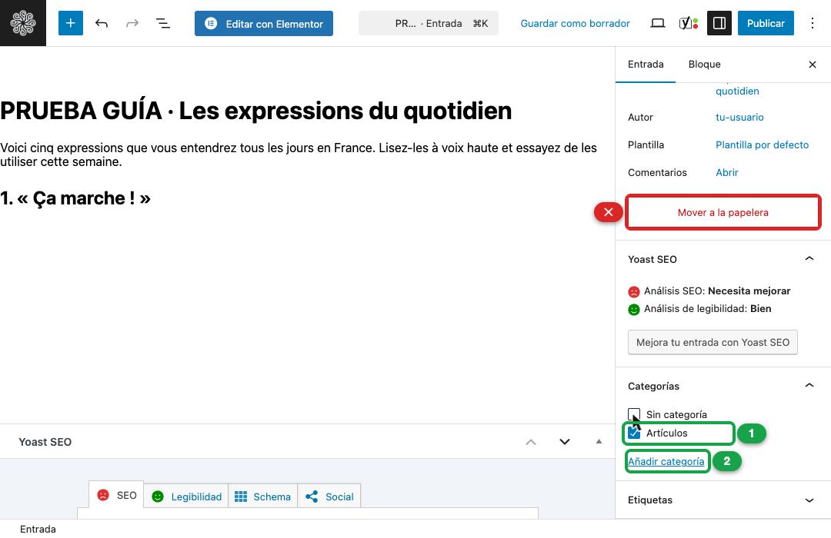The image size is (831, 538).
Task: Open the document overview list view
Action: pyautogui.click(x=162, y=23)
